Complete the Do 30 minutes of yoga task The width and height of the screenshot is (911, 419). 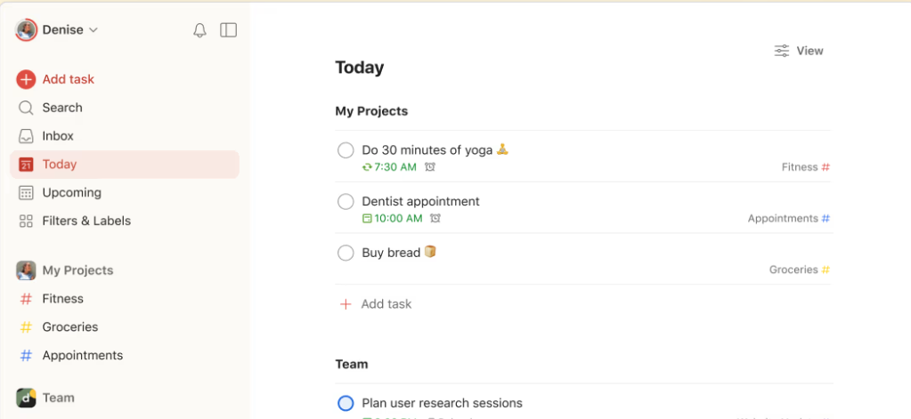point(346,150)
